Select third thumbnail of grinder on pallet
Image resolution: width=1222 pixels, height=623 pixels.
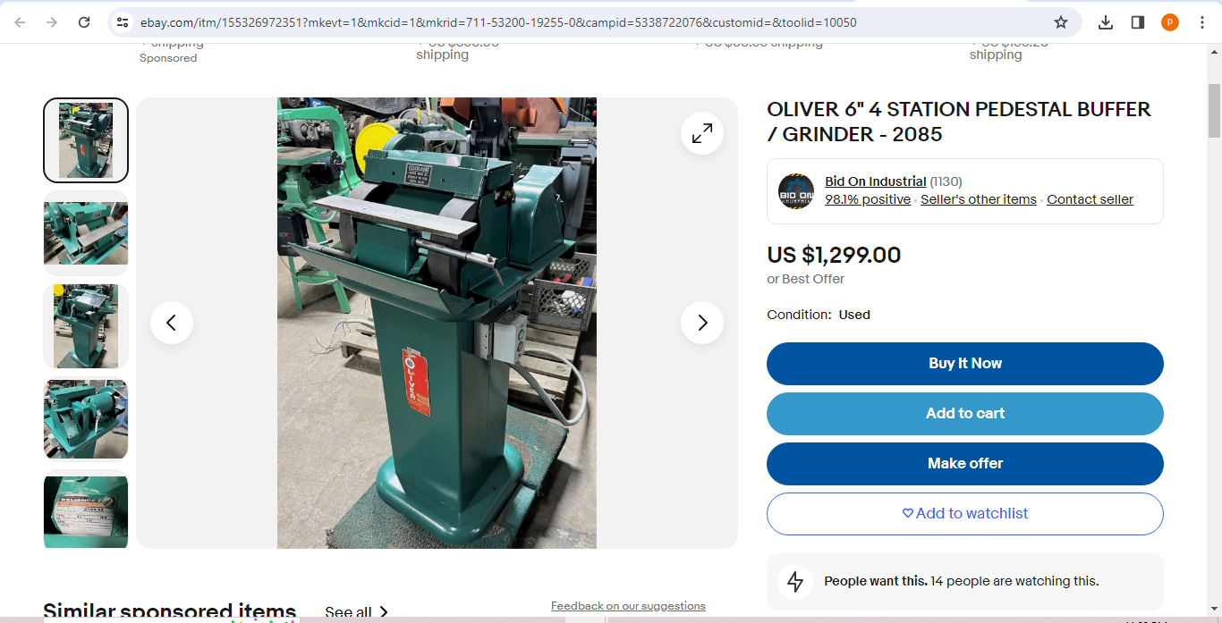(x=86, y=326)
